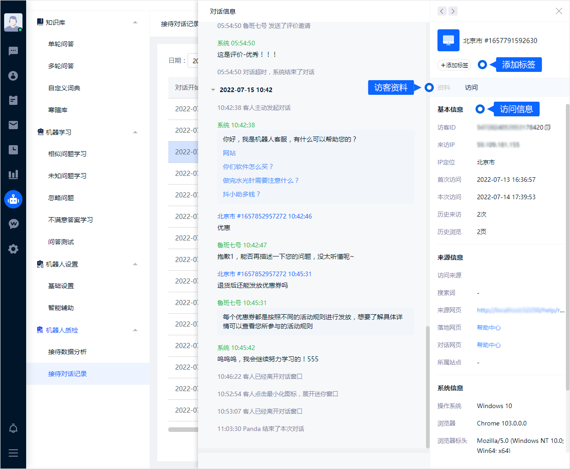The height and width of the screenshot is (469, 570).
Task: Go to previous record using left arrow
Action: pyautogui.click(x=442, y=11)
